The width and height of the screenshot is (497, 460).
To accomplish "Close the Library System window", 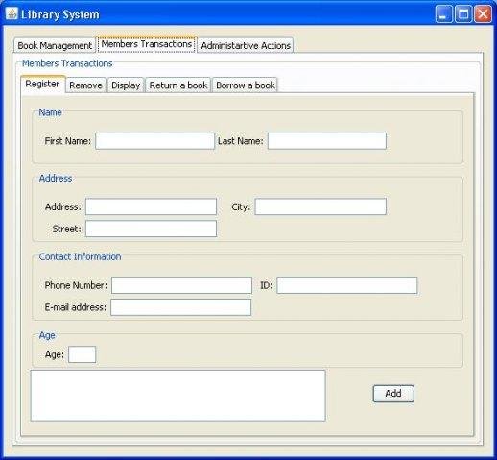I will pos(483,14).
